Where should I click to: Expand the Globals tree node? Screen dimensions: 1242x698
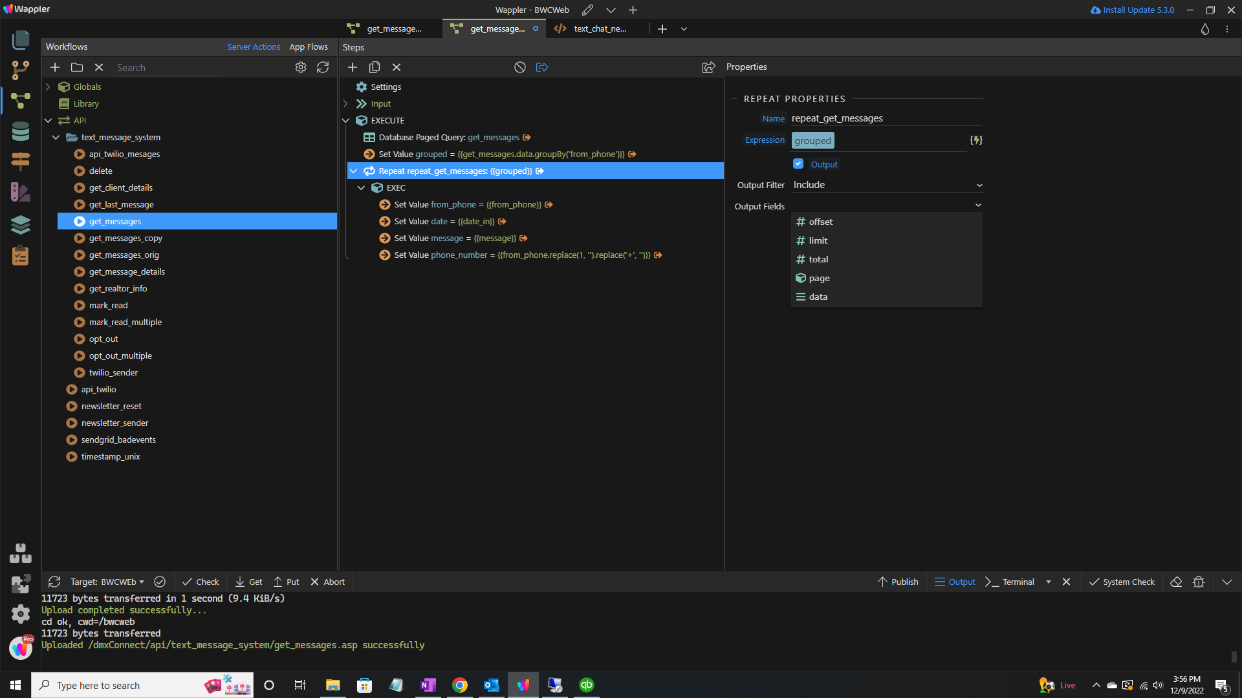click(x=48, y=87)
